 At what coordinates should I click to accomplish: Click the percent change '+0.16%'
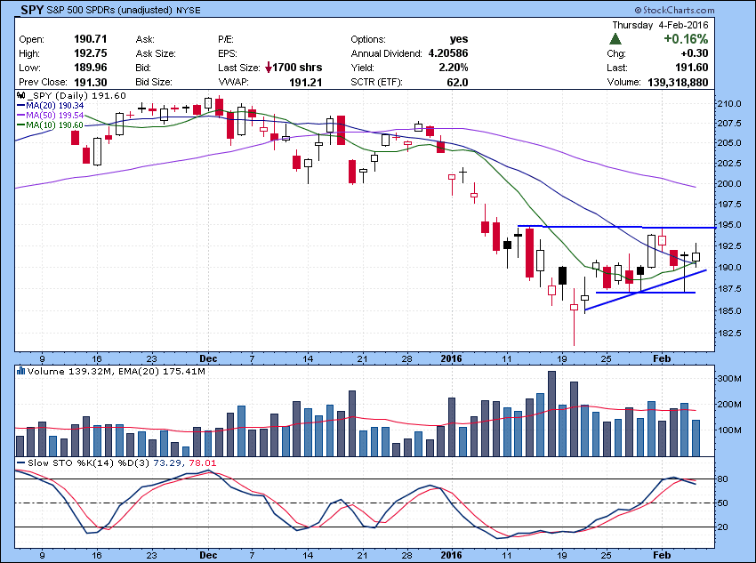click(x=686, y=39)
